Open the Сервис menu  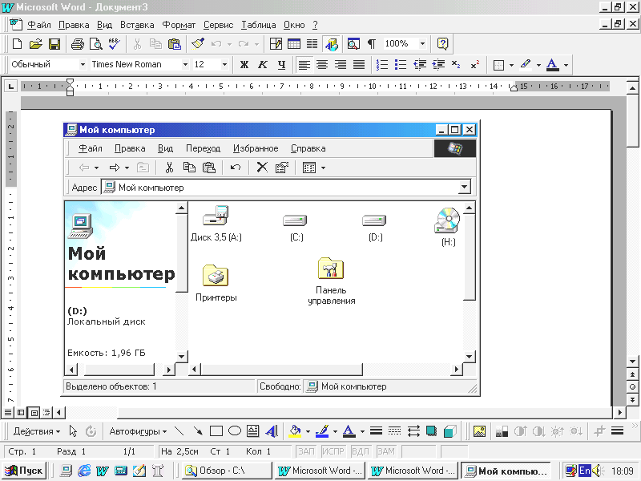218,25
